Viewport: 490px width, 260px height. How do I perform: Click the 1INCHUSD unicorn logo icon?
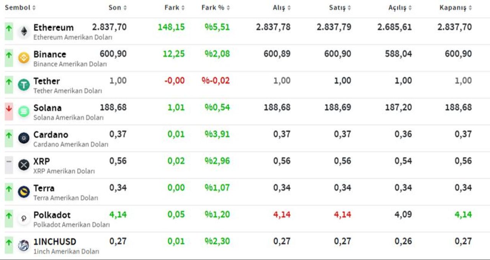click(24, 245)
